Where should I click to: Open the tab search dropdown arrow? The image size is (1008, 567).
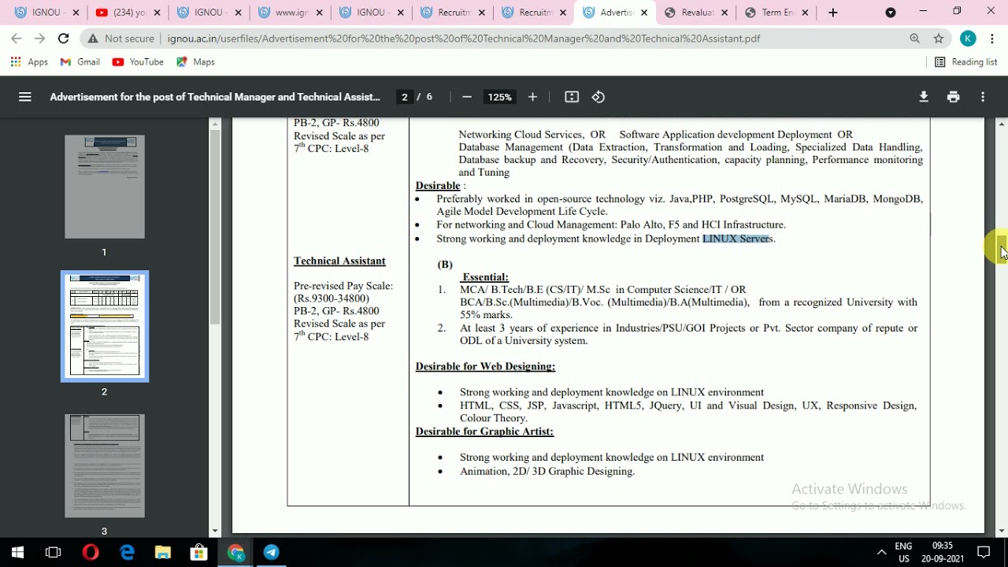coord(891,13)
